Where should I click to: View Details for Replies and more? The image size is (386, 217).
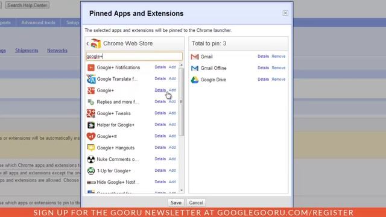(x=160, y=102)
